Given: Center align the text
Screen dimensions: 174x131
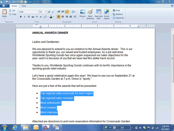Looking at the screenshot, I should [x=63, y=17].
